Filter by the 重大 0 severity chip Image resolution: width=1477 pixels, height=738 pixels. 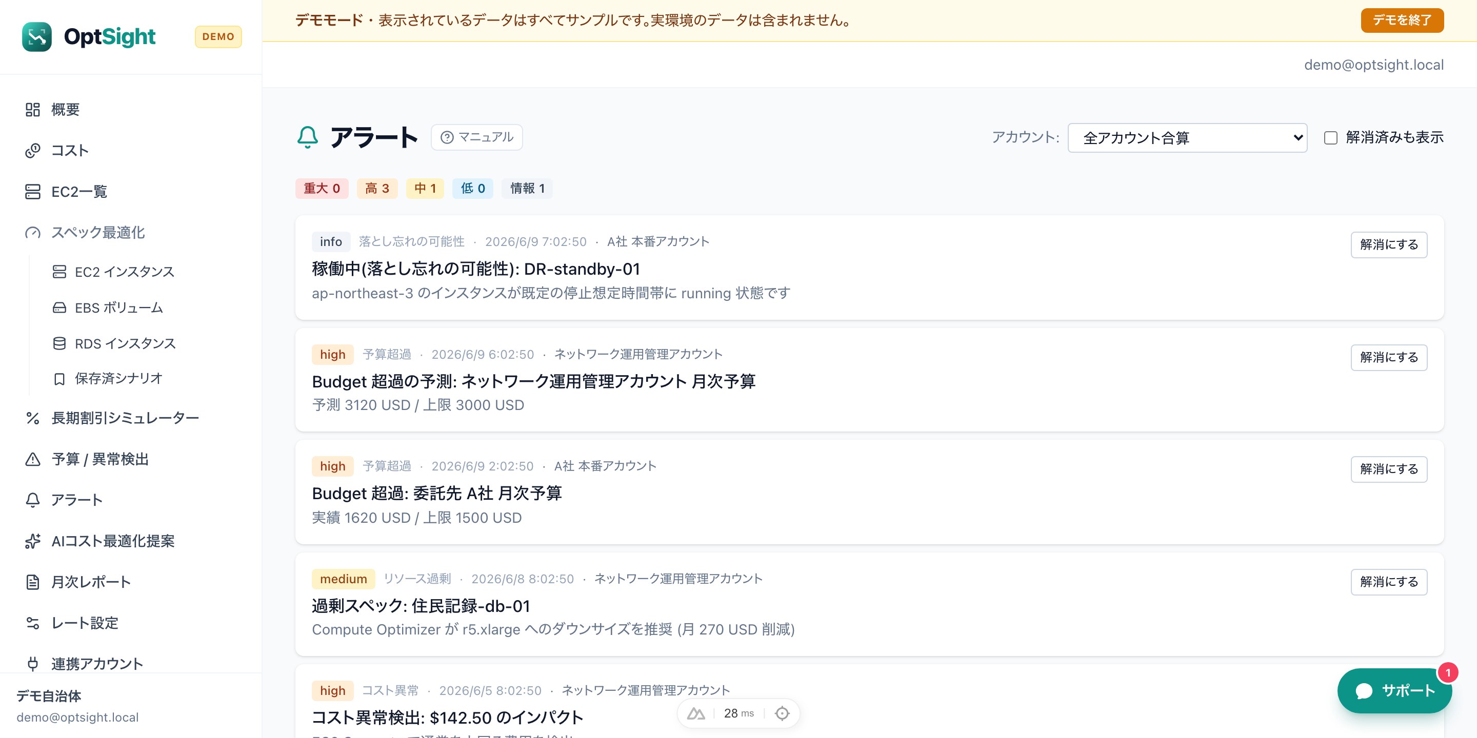(x=322, y=189)
